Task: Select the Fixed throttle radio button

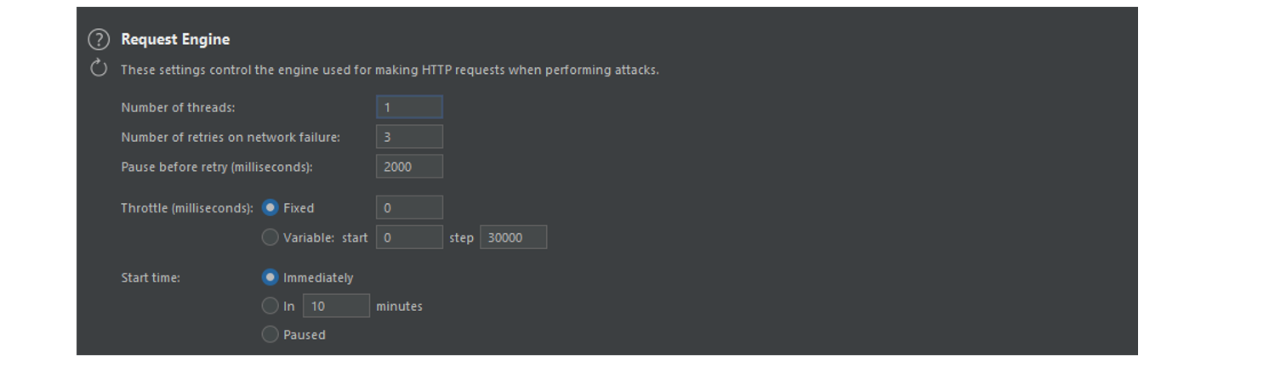Action: [x=270, y=207]
